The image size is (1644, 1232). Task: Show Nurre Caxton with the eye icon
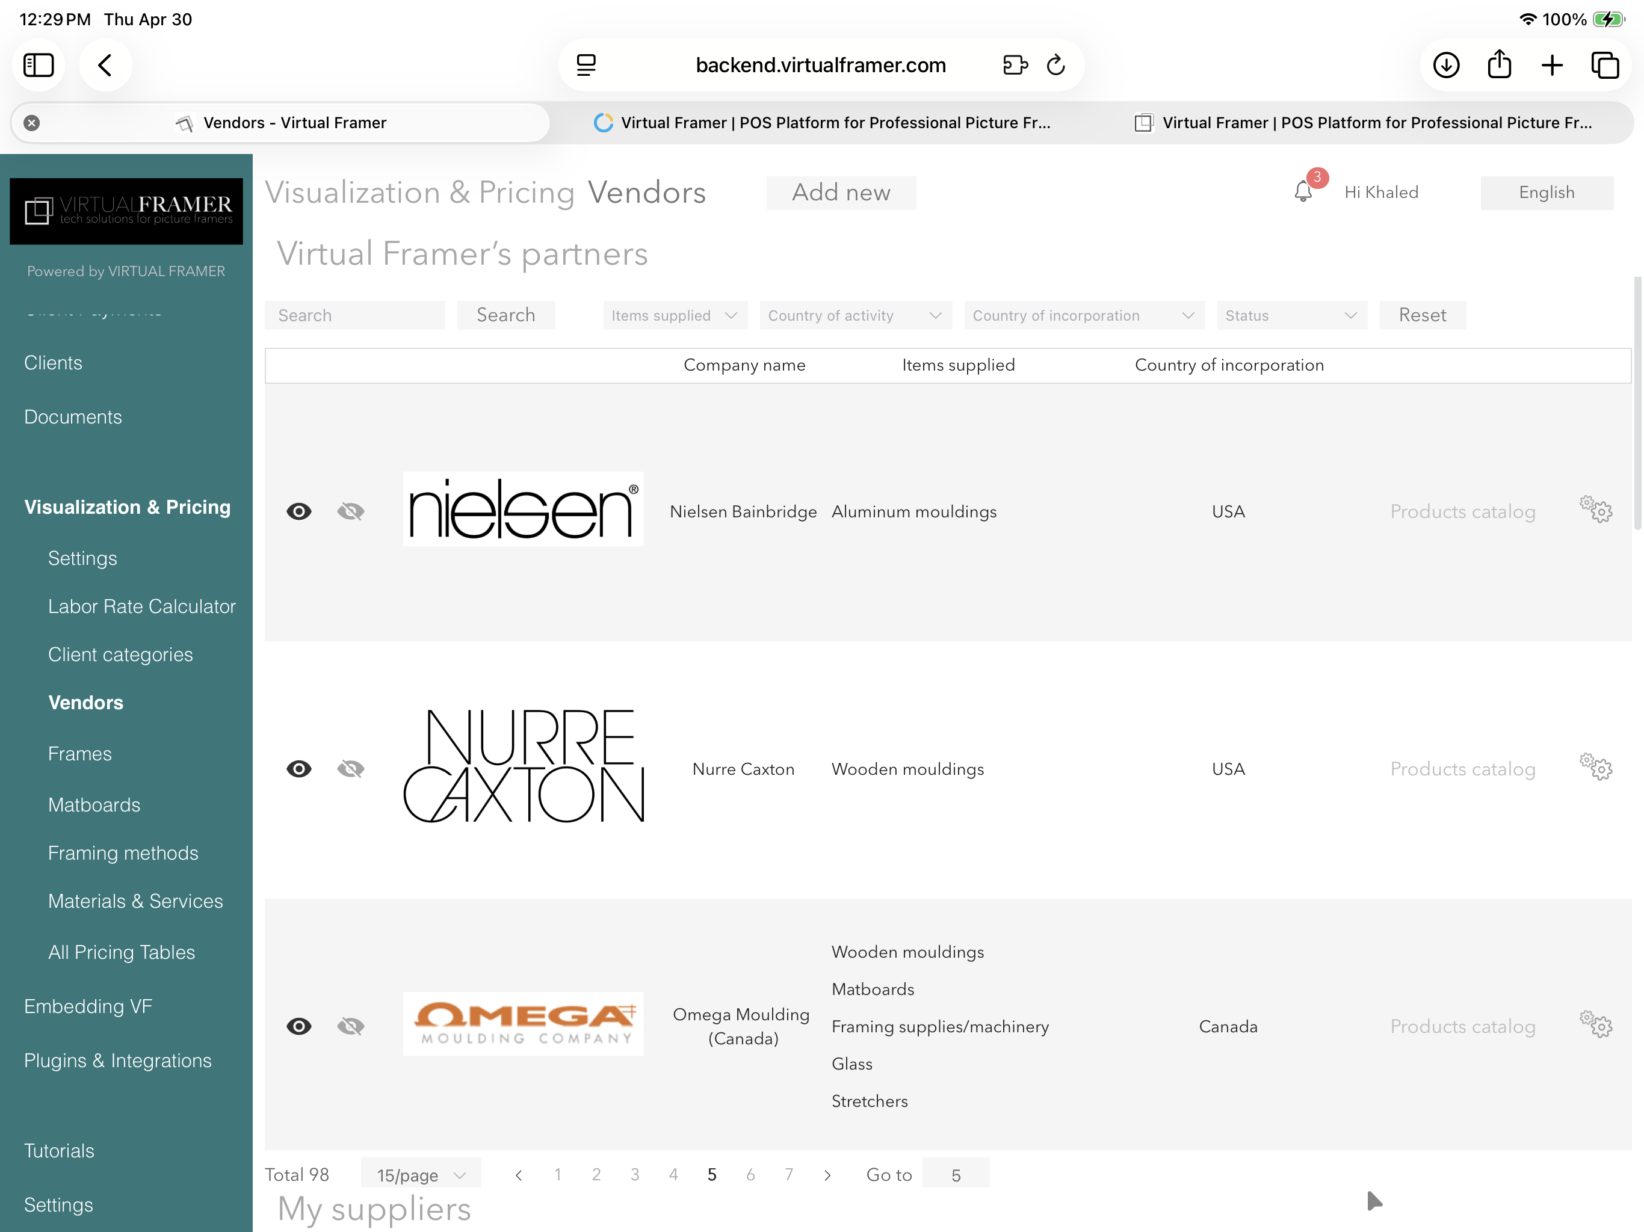[299, 769]
